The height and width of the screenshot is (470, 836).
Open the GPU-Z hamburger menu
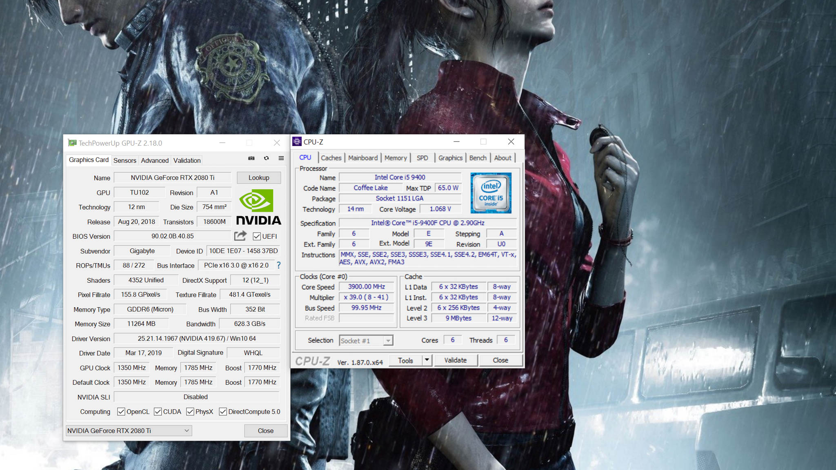281,158
